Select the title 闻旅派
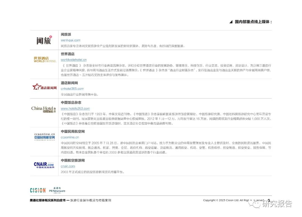Image resolution: width=302 pixels, height=217 pixels. [x=66, y=34]
